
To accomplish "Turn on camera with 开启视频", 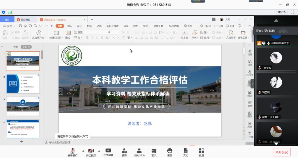I will [91, 152].
